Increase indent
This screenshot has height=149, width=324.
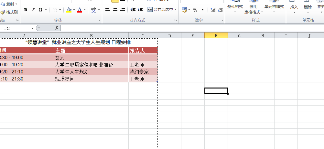pos(140,9)
